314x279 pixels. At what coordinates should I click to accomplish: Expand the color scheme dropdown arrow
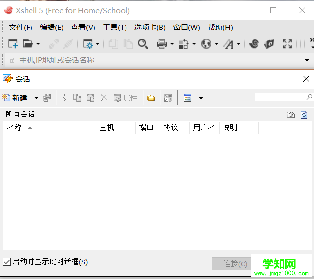(194, 44)
